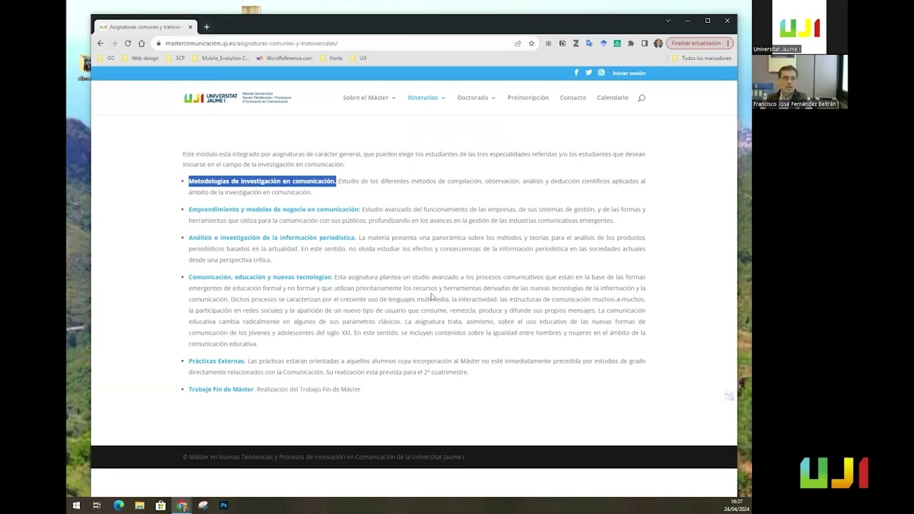Expand the Itinerarios dropdown menu
This screenshot has height=514, width=914.
pyautogui.click(x=426, y=98)
